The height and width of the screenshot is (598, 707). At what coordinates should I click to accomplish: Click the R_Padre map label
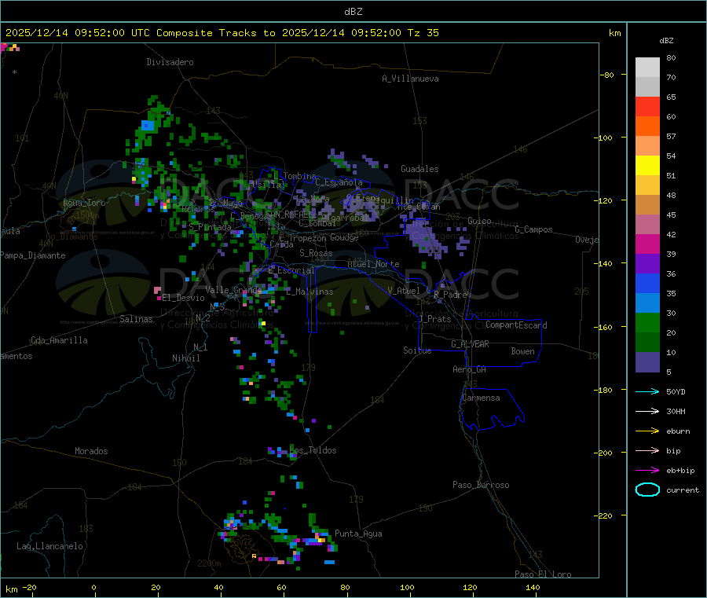(x=450, y=295)
